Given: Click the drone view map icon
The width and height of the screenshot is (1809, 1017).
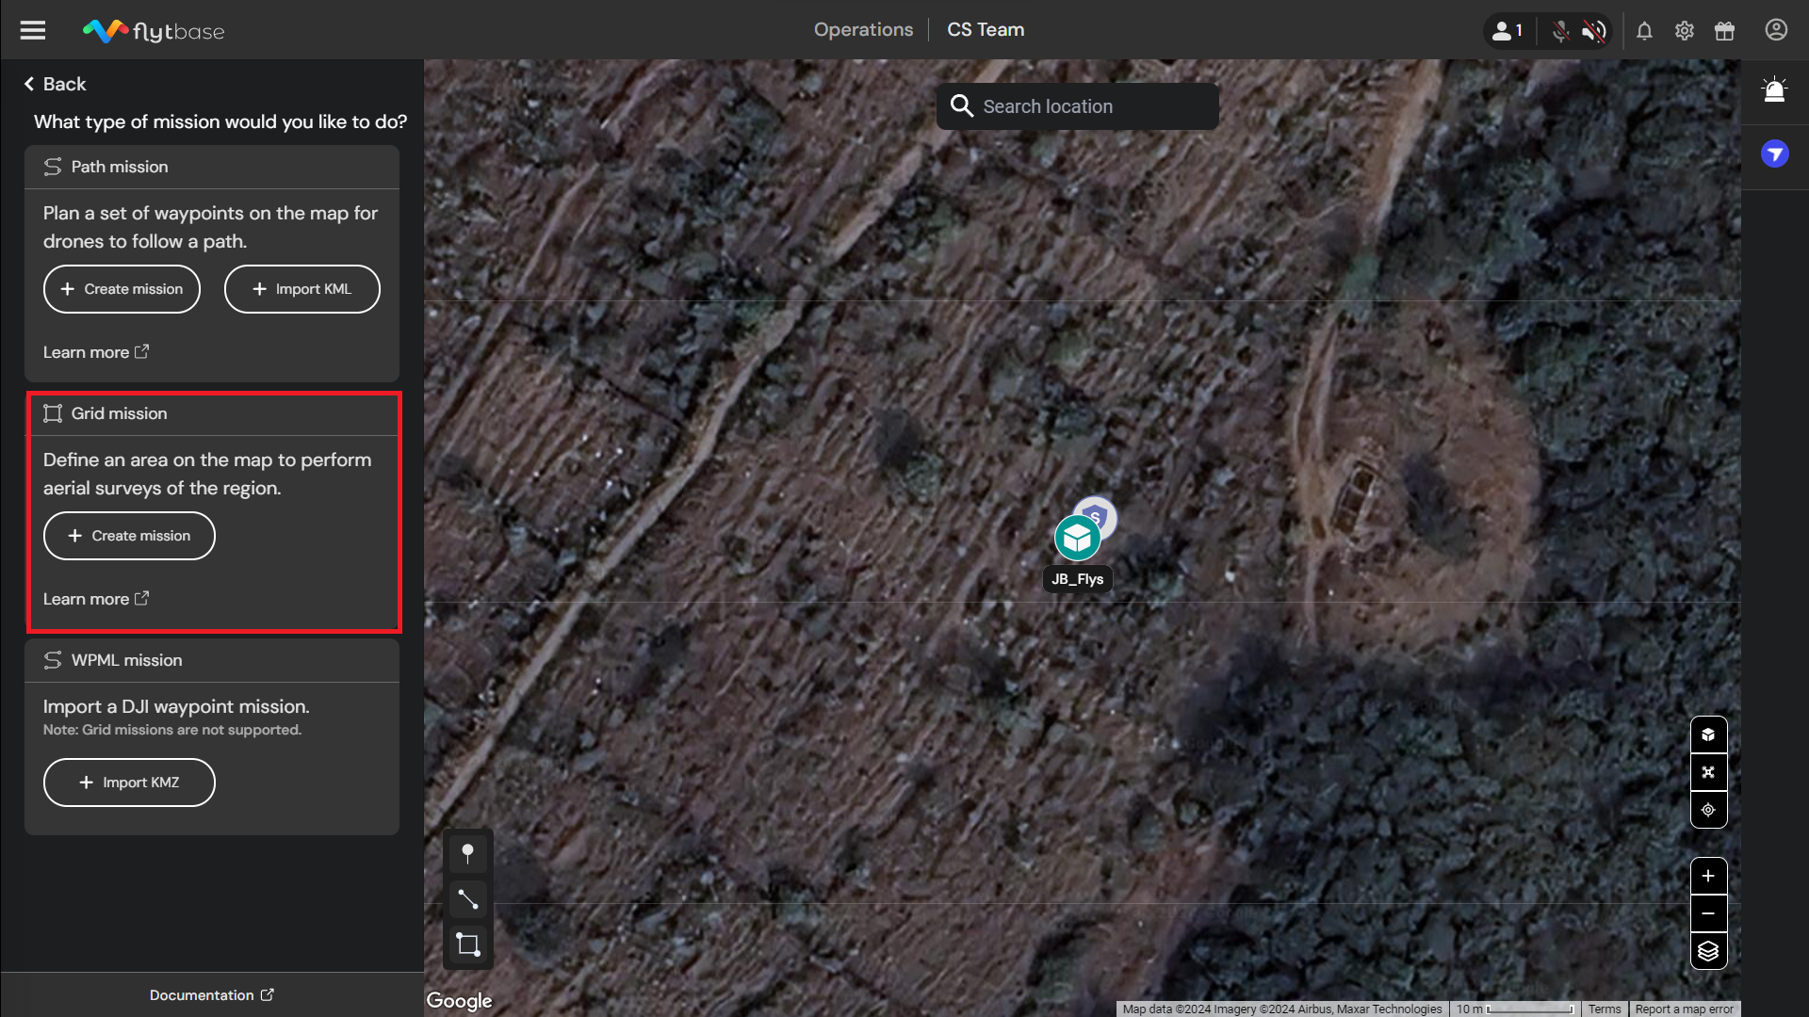Looking at the screenshot, I should (1708, 772).
